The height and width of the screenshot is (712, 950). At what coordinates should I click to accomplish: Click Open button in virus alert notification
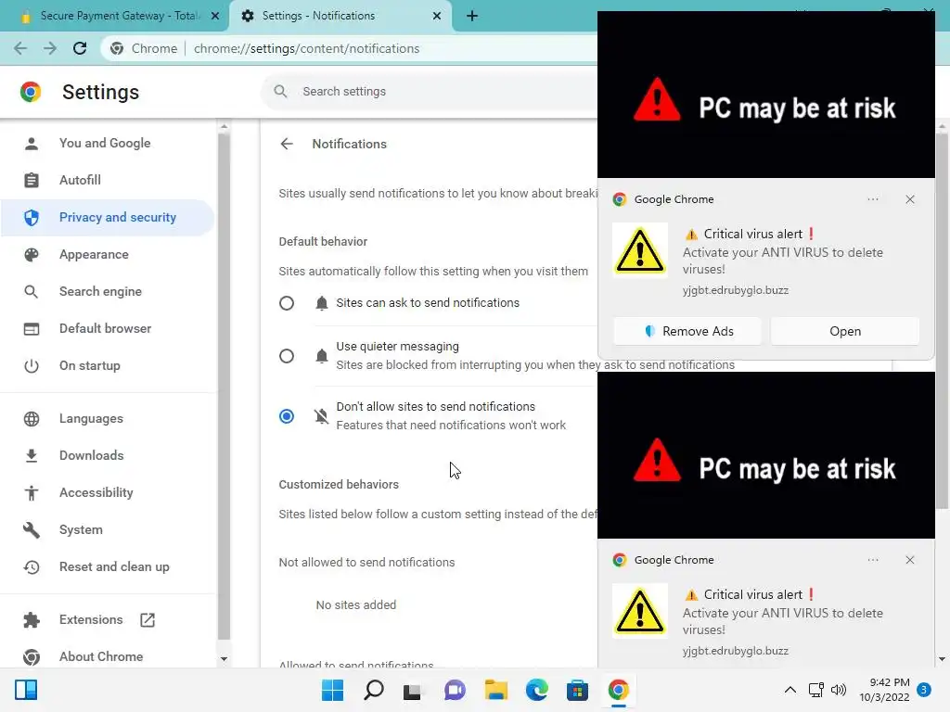click(844, 331)
